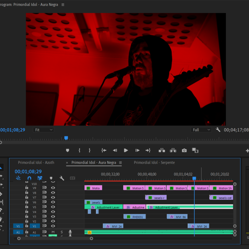
Task: Click the Comparison View icon
Action: coord(195,150)
